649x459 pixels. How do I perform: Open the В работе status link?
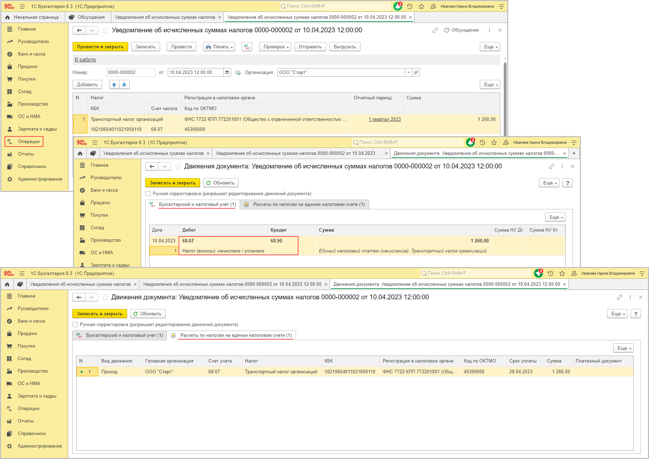coord(85,60)
